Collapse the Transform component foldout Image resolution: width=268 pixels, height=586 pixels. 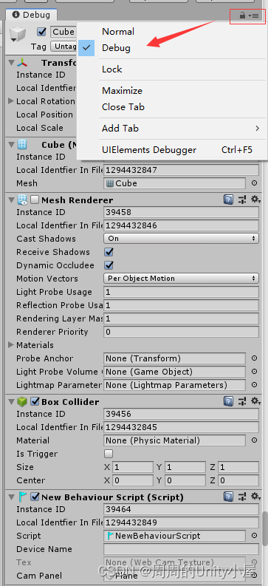coord(12,62)
